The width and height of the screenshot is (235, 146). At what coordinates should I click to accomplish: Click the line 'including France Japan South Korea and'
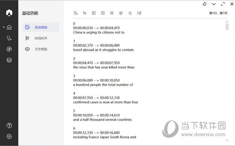coord(104,137)
